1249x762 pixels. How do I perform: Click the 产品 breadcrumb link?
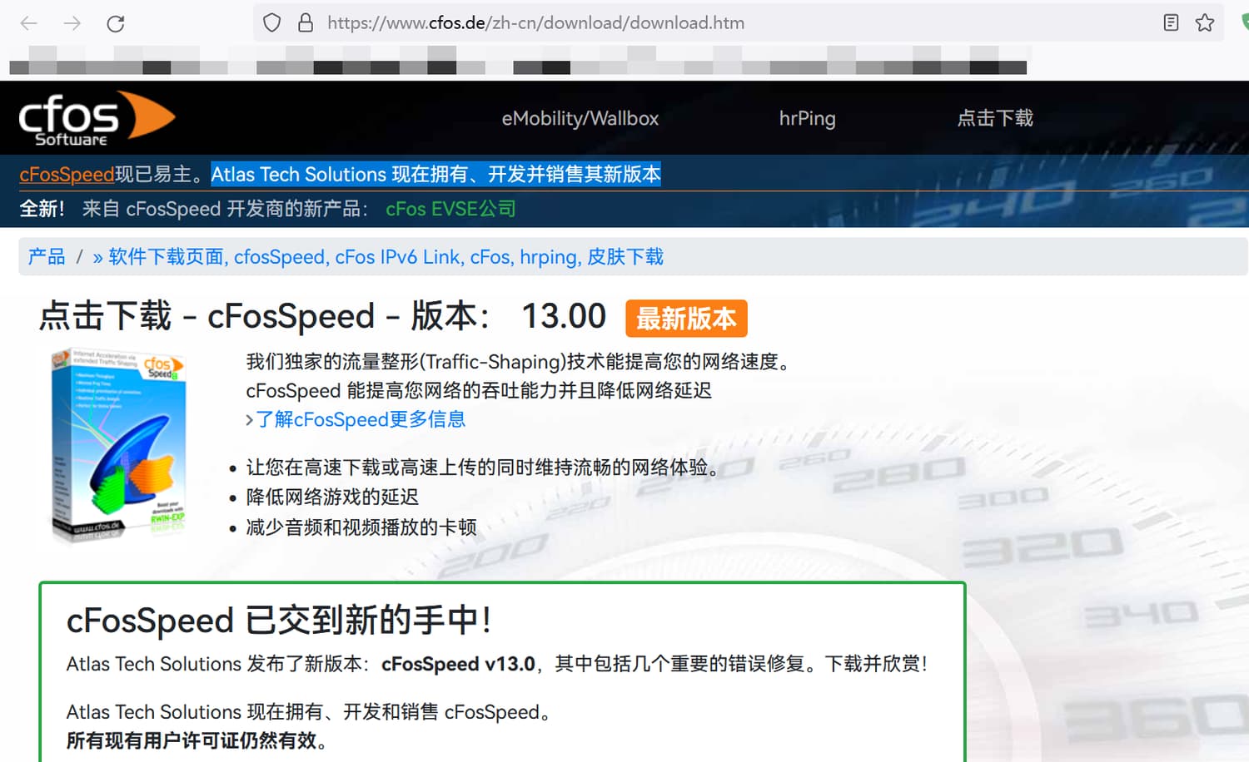(x=47, y=256)
